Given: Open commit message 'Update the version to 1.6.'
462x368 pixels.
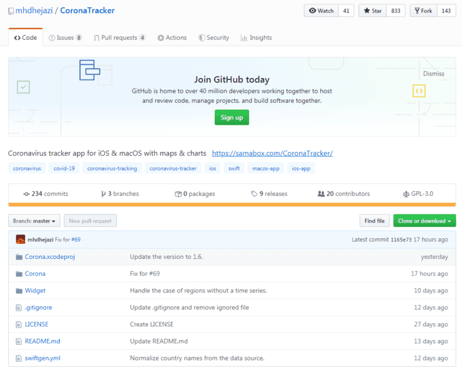Looking at the screenshot, I should click(x=166, y=257).
